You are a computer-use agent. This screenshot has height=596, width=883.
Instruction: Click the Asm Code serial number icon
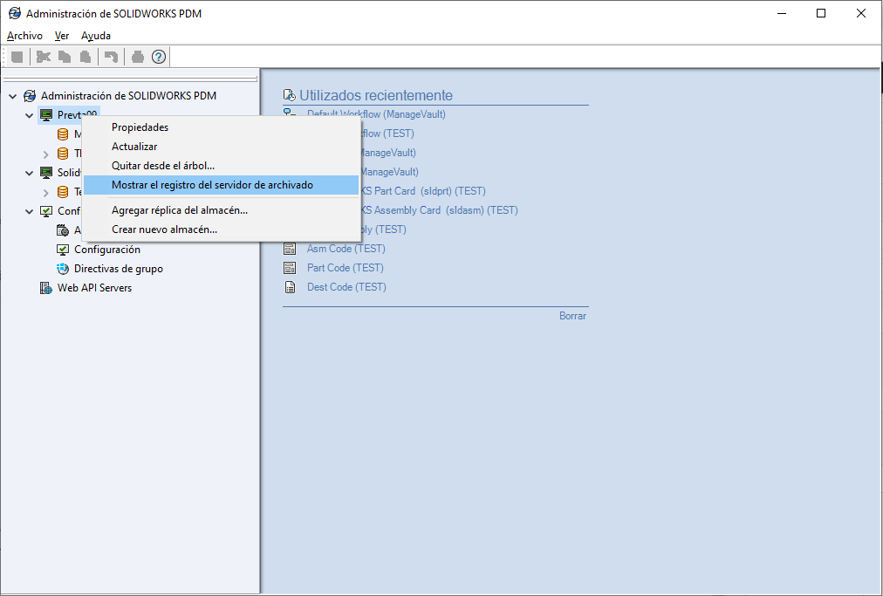(x=290, y=249)
